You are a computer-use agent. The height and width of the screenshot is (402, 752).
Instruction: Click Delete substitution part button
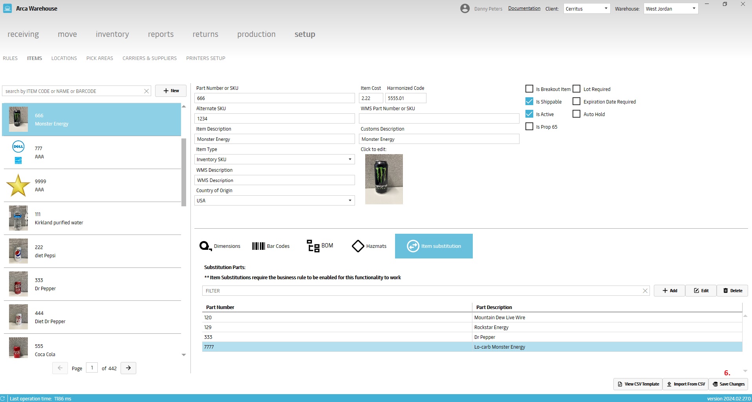point(732,291)
